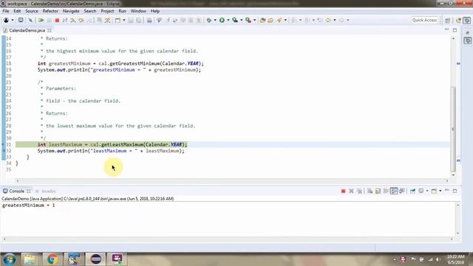Toggle Word Wrap in Console toolbar
This screenshot has width=473, height=266.
(386, 191)
